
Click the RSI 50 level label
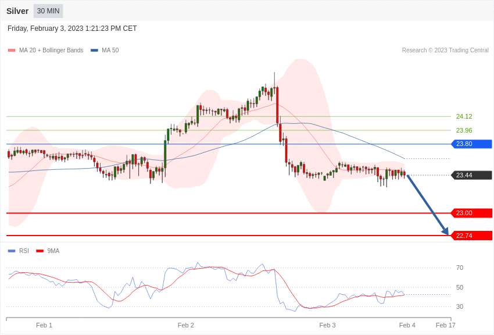(460, 287)
